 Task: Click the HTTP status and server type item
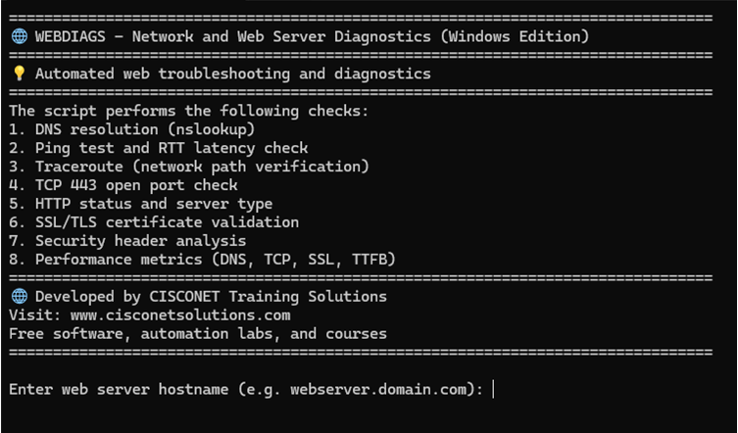coord(140,204)
